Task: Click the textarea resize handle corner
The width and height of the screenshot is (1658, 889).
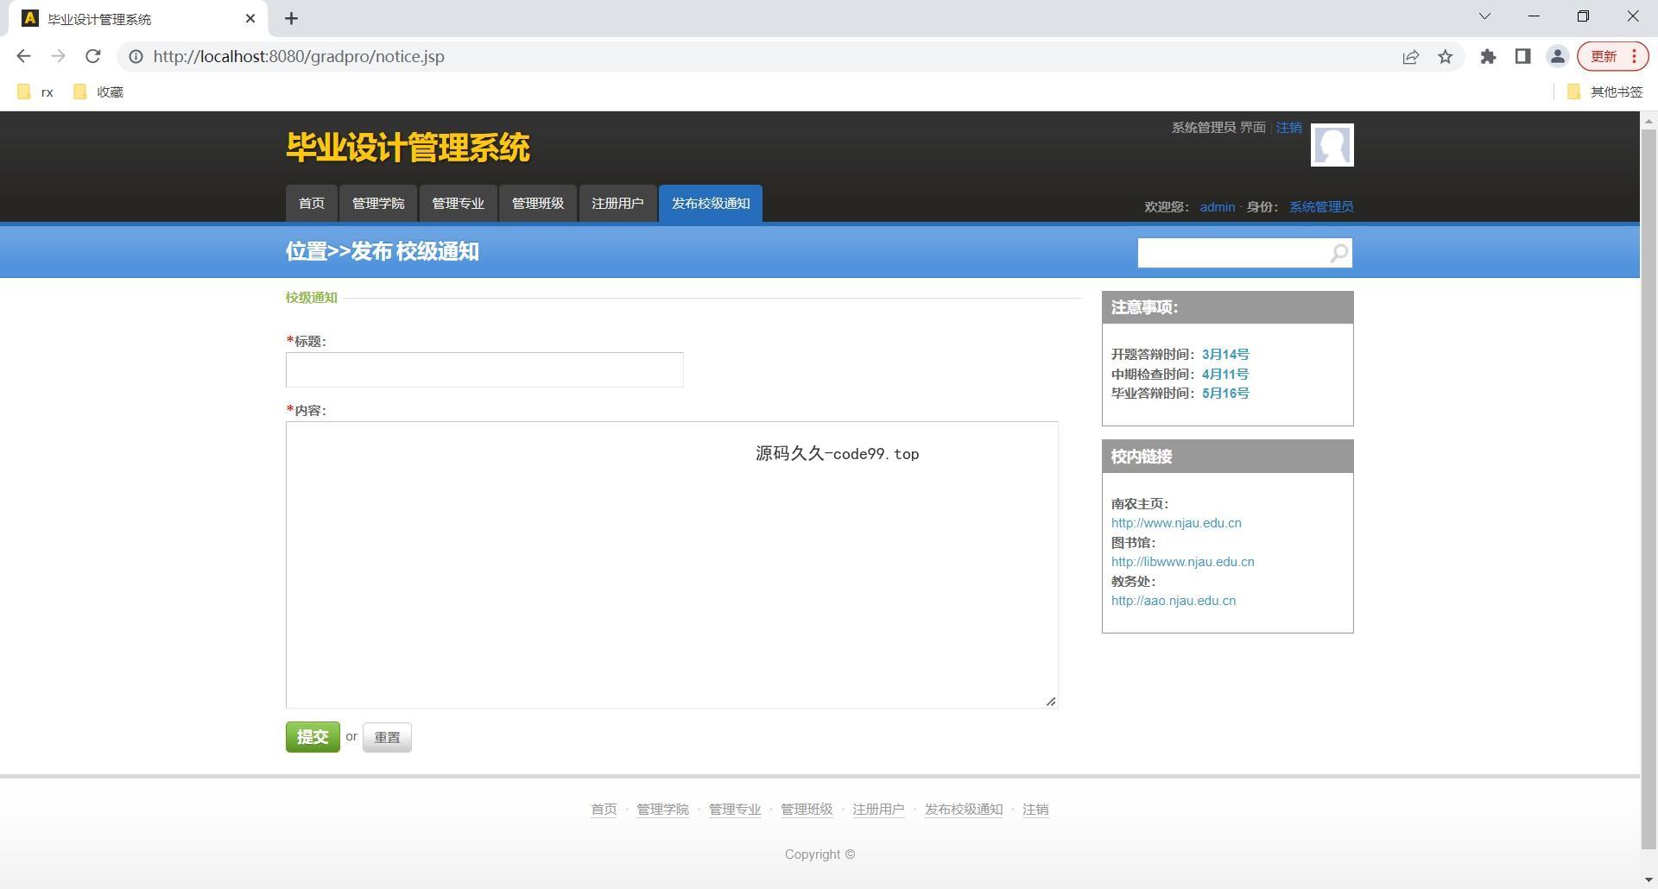Action: pyautogui.click(x=1051, y=702)
